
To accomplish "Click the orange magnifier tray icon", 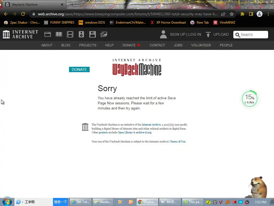I will (x=227, y=202).
